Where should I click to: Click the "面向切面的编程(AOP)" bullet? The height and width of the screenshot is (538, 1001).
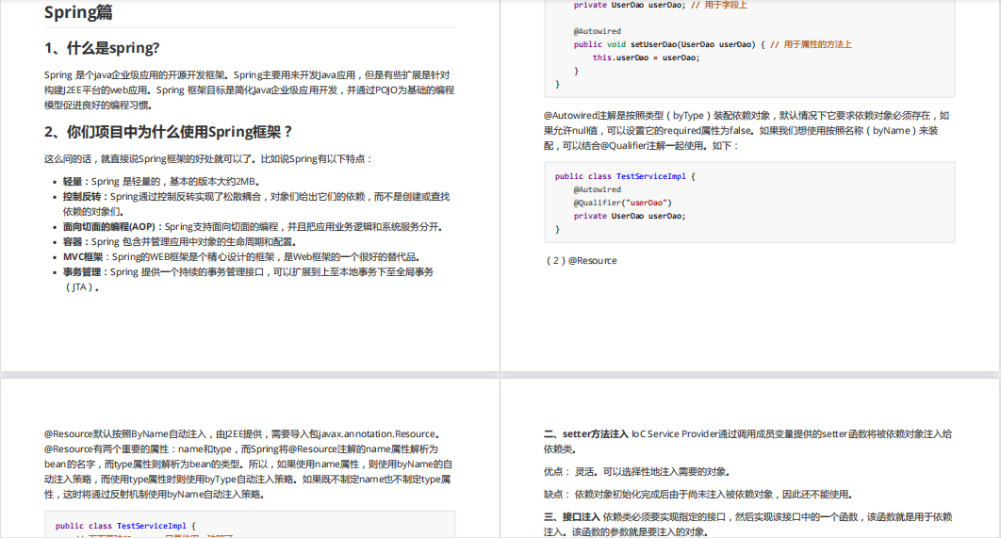pos(253,226)
